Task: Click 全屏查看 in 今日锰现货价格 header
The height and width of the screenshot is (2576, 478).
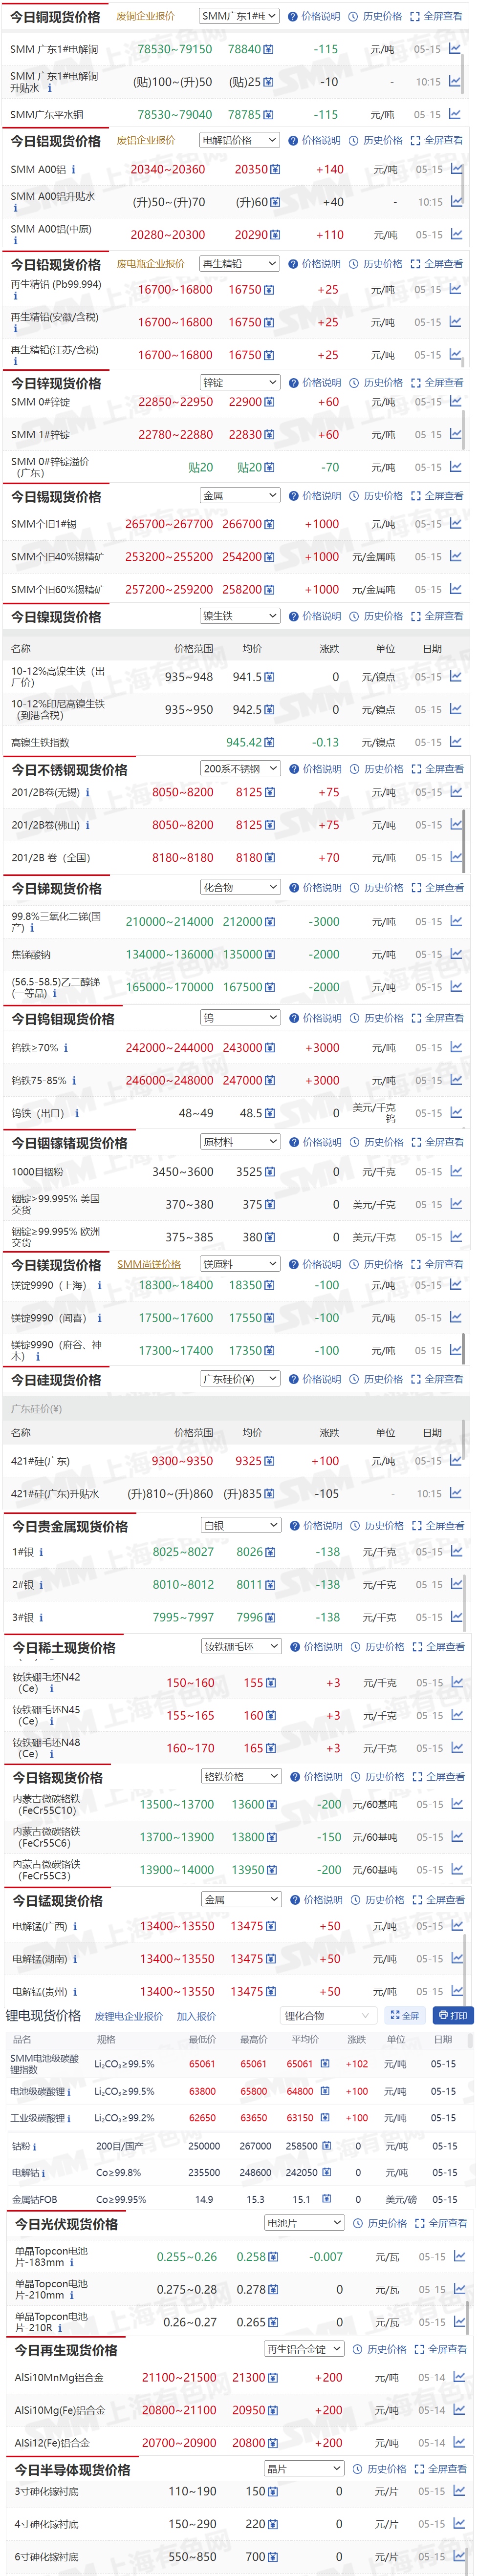Action: click(439, 1899)
